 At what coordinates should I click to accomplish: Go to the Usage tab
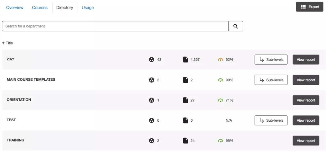click(88, 8)
